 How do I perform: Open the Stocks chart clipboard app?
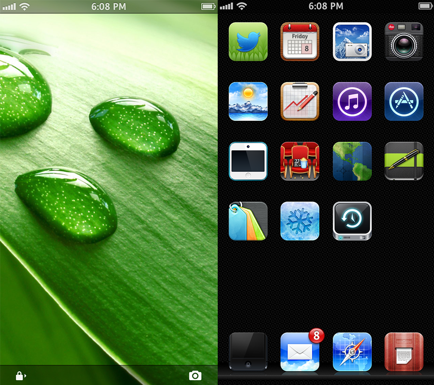pos(300,101)
